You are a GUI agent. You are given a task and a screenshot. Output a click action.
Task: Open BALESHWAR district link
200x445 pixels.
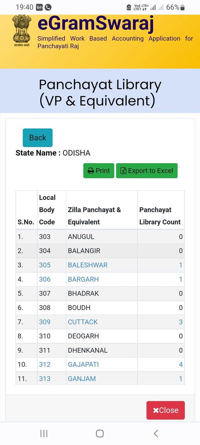[87, 265]
